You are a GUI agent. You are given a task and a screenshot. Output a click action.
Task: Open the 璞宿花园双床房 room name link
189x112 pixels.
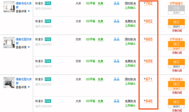pos(24,41)
